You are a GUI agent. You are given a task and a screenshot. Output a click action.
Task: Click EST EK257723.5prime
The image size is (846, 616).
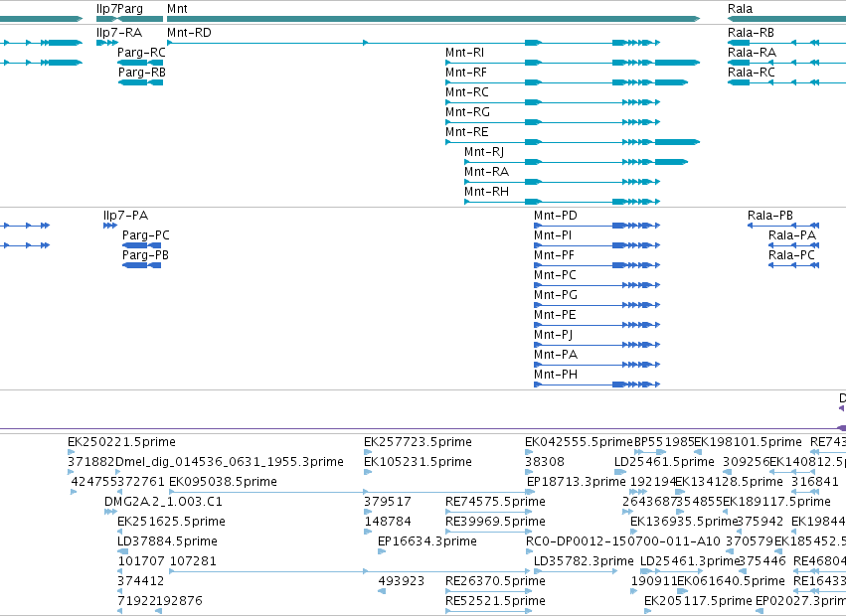(419, 442)
